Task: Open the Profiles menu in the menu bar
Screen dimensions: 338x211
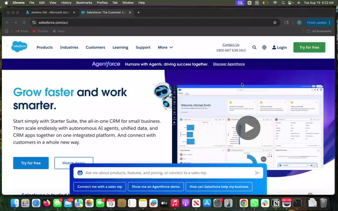Action: [x=102, y=3]
